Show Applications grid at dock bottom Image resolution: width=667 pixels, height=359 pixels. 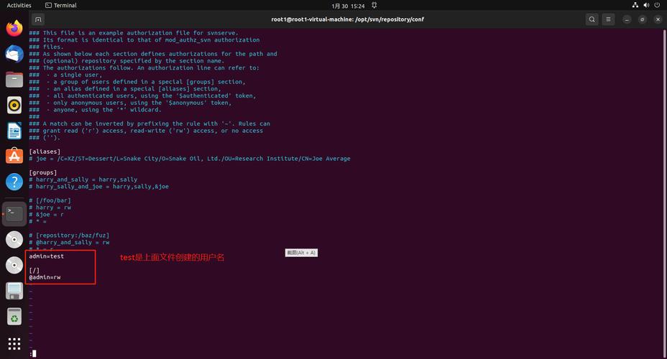point(14,343)
